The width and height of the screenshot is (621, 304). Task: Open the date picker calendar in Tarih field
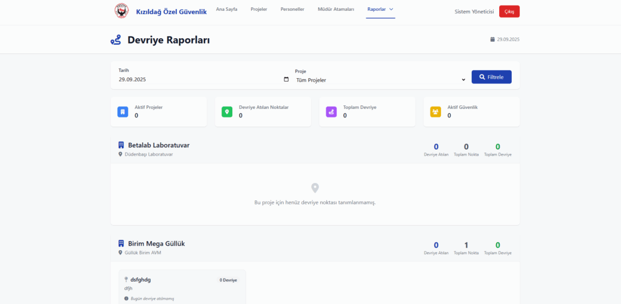(286, 79)
